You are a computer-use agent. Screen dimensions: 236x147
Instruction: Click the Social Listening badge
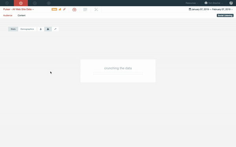point(225,15)
